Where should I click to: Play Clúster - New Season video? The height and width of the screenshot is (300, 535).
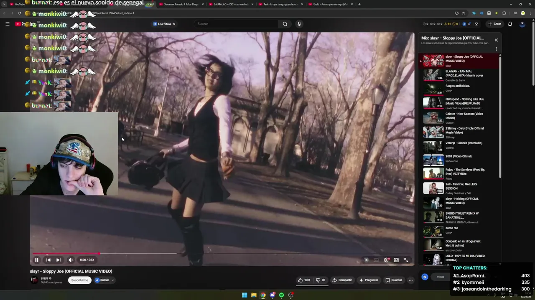460,118
